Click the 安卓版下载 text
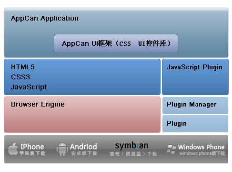This screenshot has width=232, height=172. coord(84,153)
